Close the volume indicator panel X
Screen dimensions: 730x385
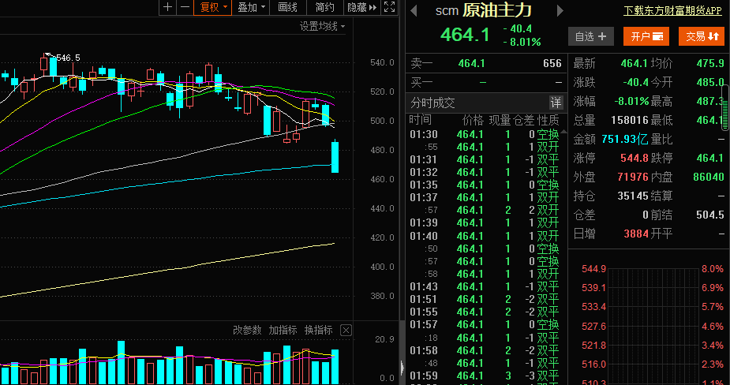346,331
